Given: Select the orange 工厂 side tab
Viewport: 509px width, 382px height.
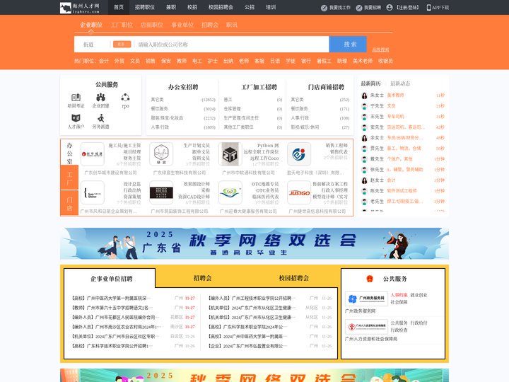Looking at the screenshot, I should click(69, 178).
